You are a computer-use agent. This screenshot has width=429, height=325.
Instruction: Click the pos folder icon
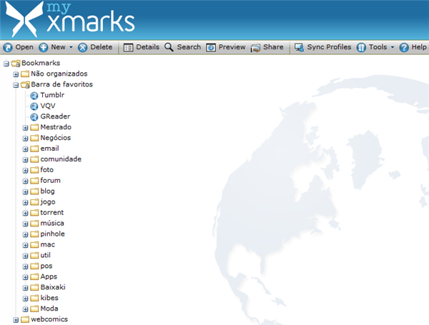pyautogui.click(x=34, y=266)
